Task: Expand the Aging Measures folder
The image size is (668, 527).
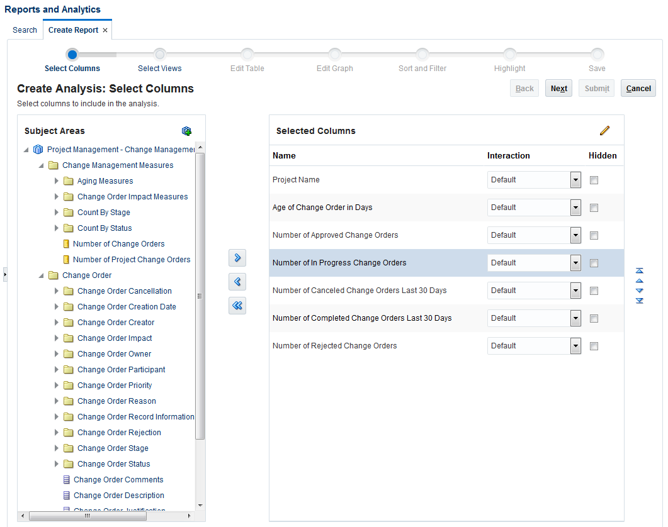Action: coord(57,181)
